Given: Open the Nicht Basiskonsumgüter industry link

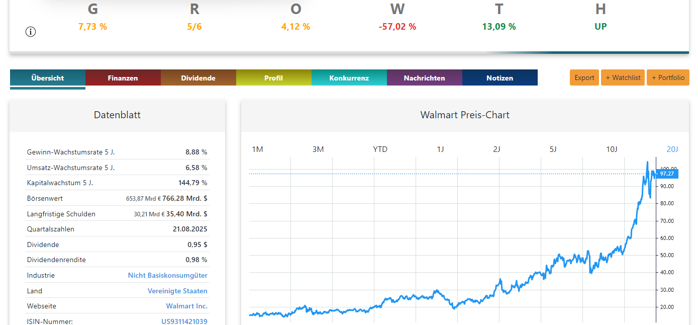Looking at the screenshot, I should (x=168, y=276).
